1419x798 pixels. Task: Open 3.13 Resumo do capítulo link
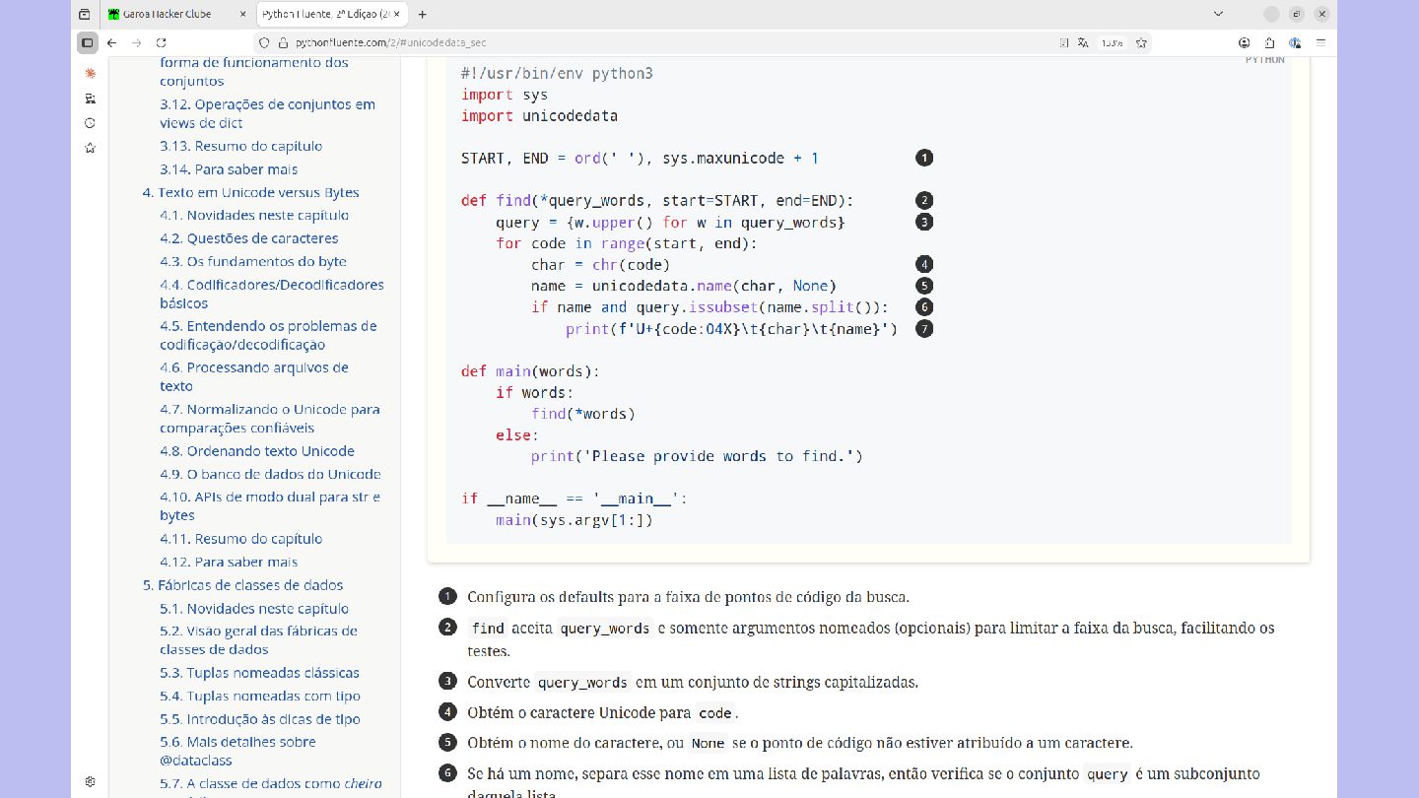tap(240, 146)
